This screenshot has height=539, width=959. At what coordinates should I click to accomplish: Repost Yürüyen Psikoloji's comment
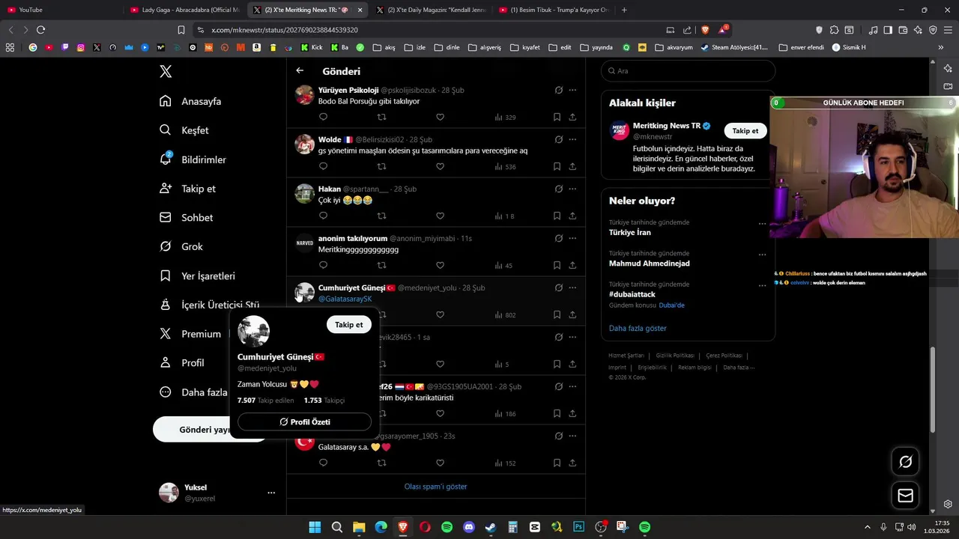click(381, 117)
